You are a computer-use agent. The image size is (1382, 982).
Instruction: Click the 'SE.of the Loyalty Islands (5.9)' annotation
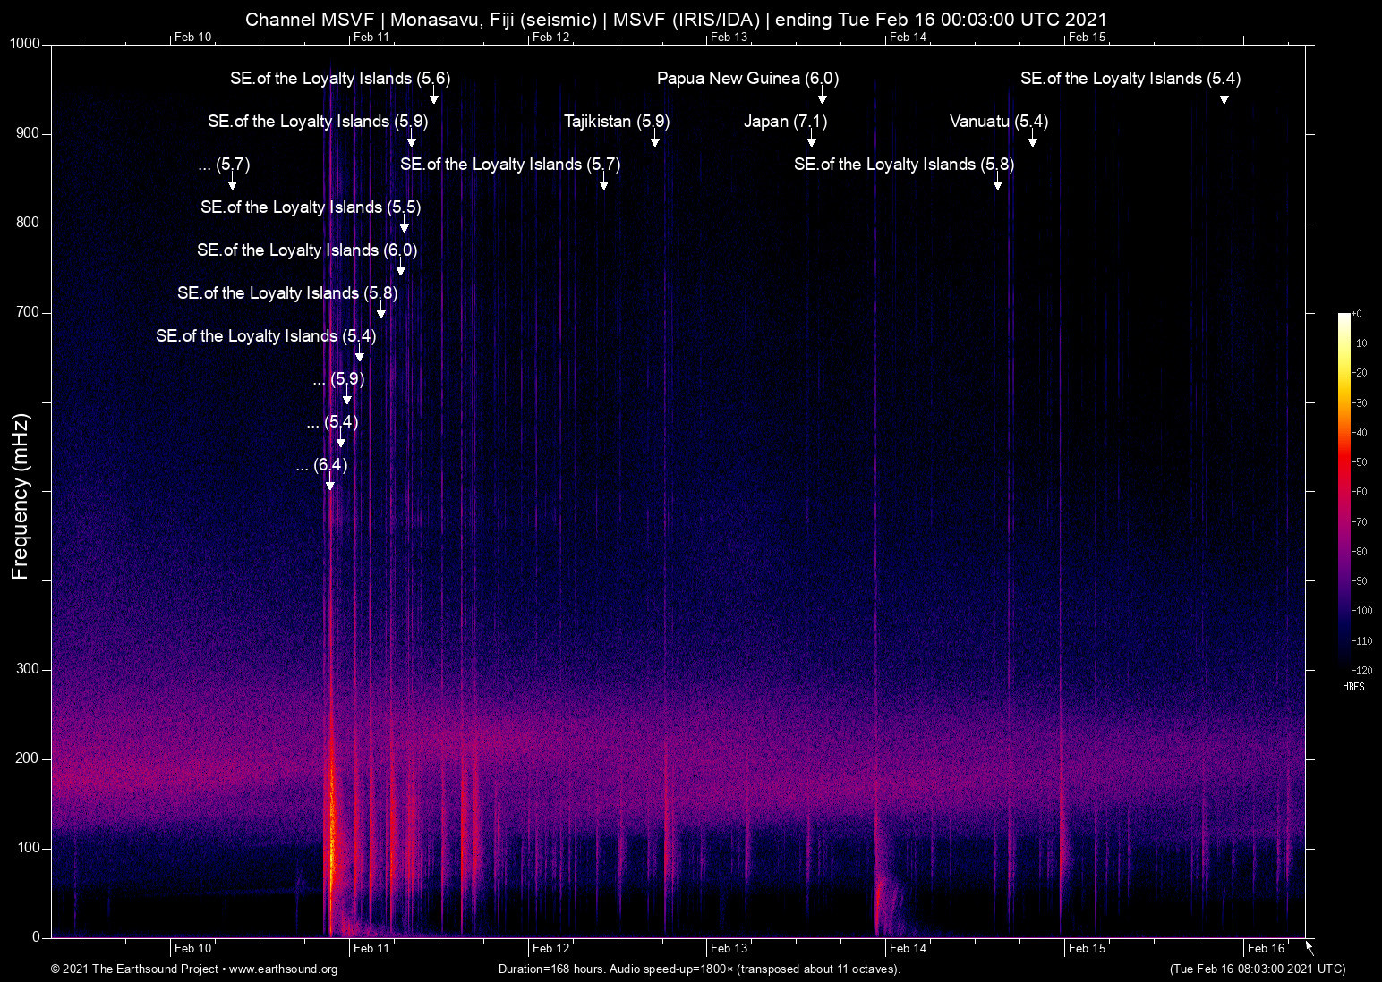point(318,122)
